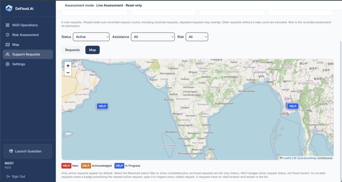Click the Jamshedpur label on the map
Image resolution: width=342 pixels, height=182 pixels.
click(x=231, y=77)
